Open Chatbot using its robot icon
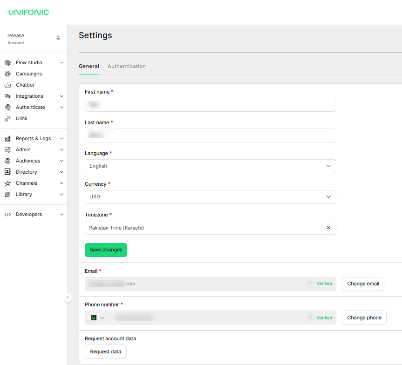402x365 pixels. [x=8, y=85]
